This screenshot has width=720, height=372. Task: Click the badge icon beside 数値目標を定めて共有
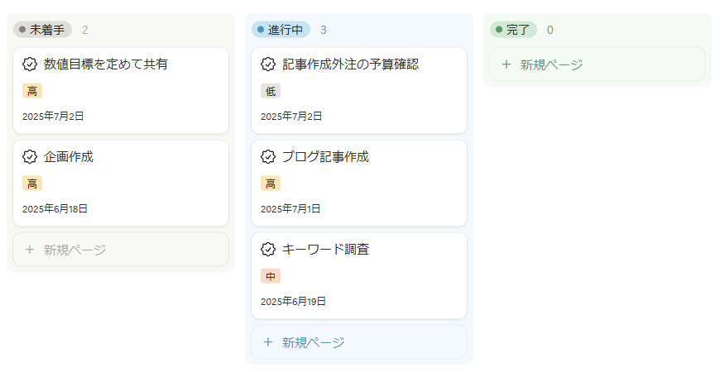[x=30, y=64]
